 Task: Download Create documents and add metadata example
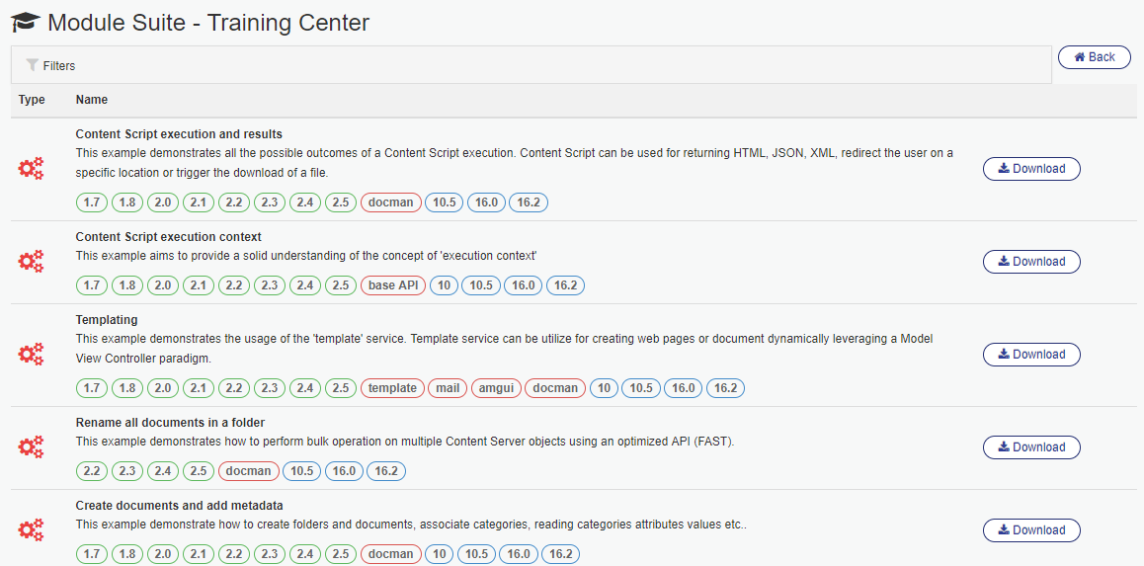point(1031,530)
